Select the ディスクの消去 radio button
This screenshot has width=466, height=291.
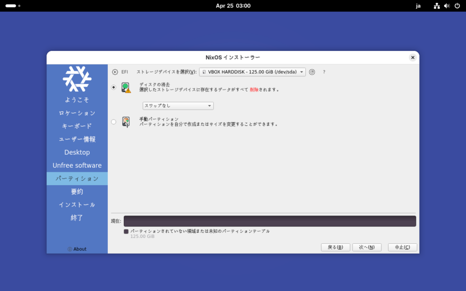pos(114,87)
